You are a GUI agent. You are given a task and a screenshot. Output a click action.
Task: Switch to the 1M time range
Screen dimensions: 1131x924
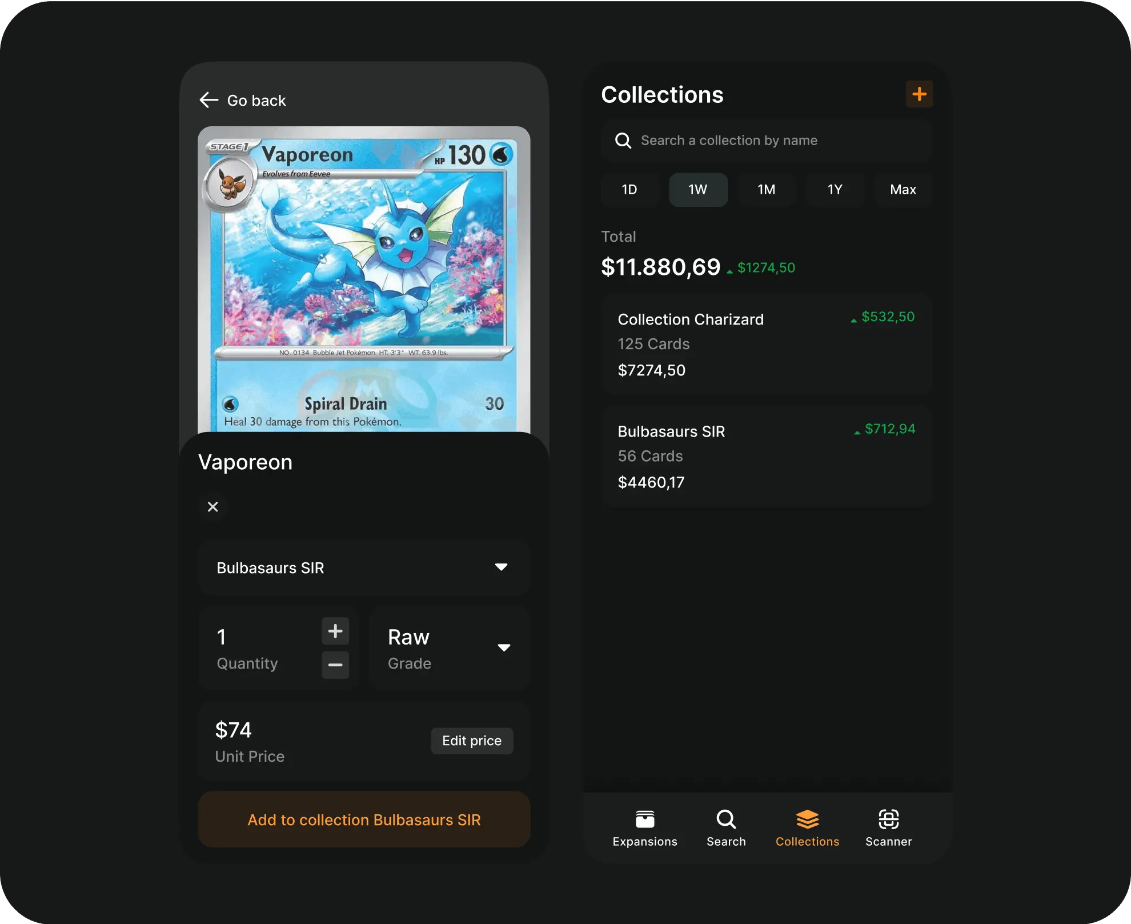pyautogui.click(x=767, y=190)
